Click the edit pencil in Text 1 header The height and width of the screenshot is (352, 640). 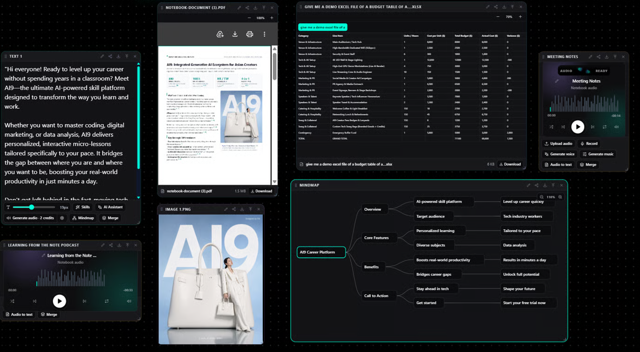102,56
